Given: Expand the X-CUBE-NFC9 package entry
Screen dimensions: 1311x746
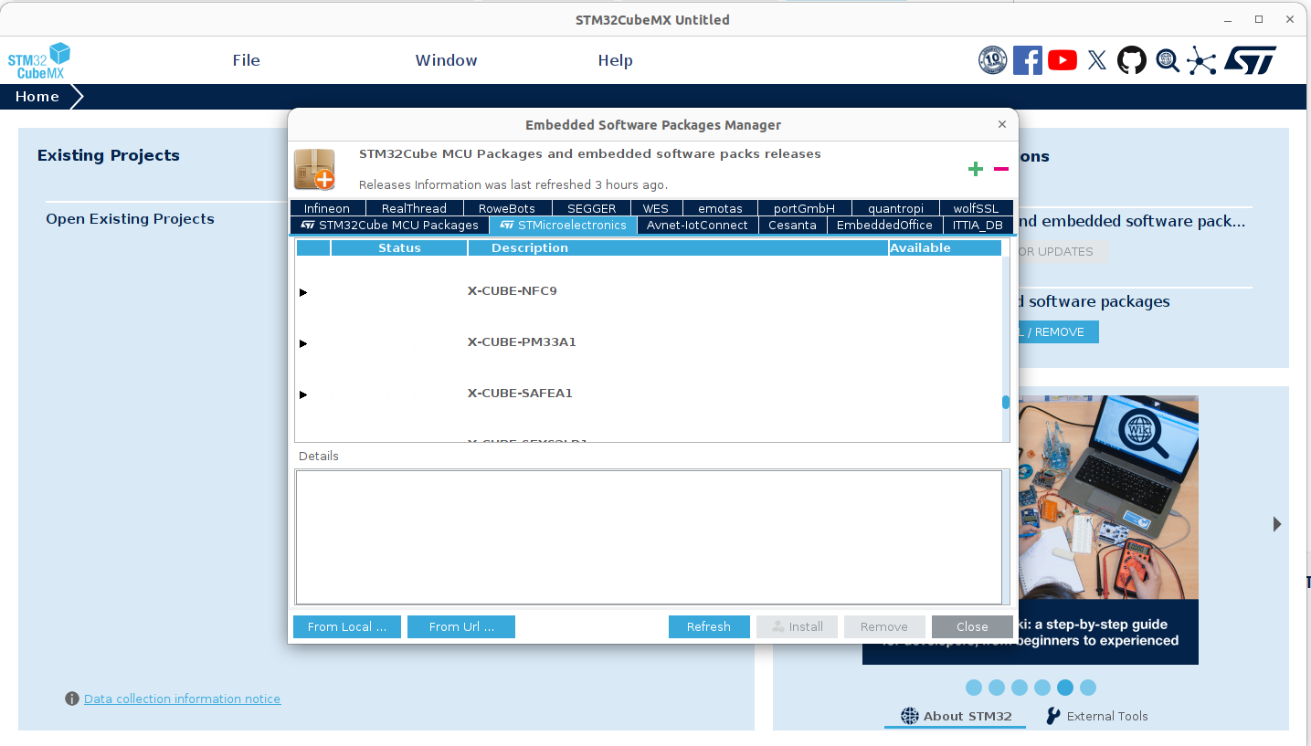Looking at the screenshot, I should (302, 292).
